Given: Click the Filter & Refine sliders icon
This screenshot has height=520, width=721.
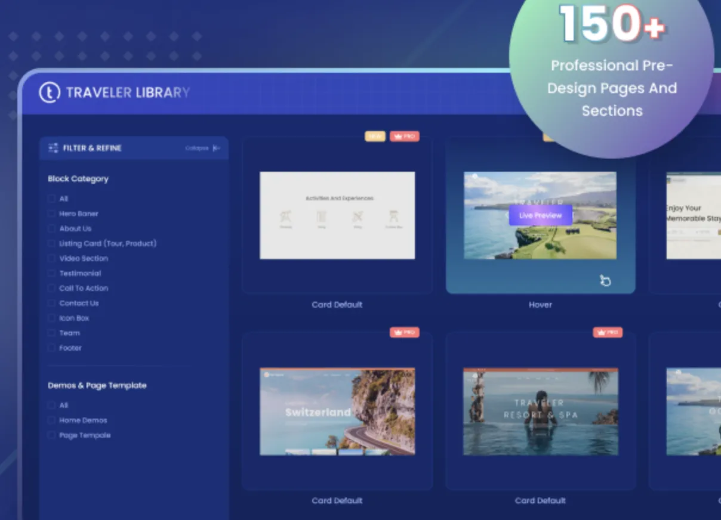Looking at the screenshot, I should click(x=53, y=148).
